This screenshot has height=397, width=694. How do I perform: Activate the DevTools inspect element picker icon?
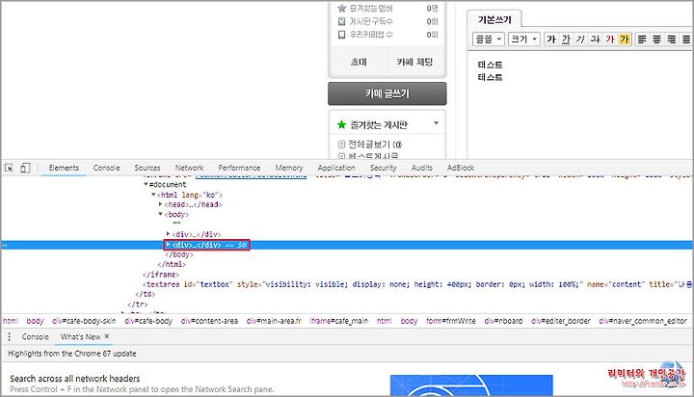pos(10,168)
